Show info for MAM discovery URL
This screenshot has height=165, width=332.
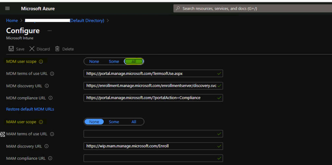pos(47,146)
